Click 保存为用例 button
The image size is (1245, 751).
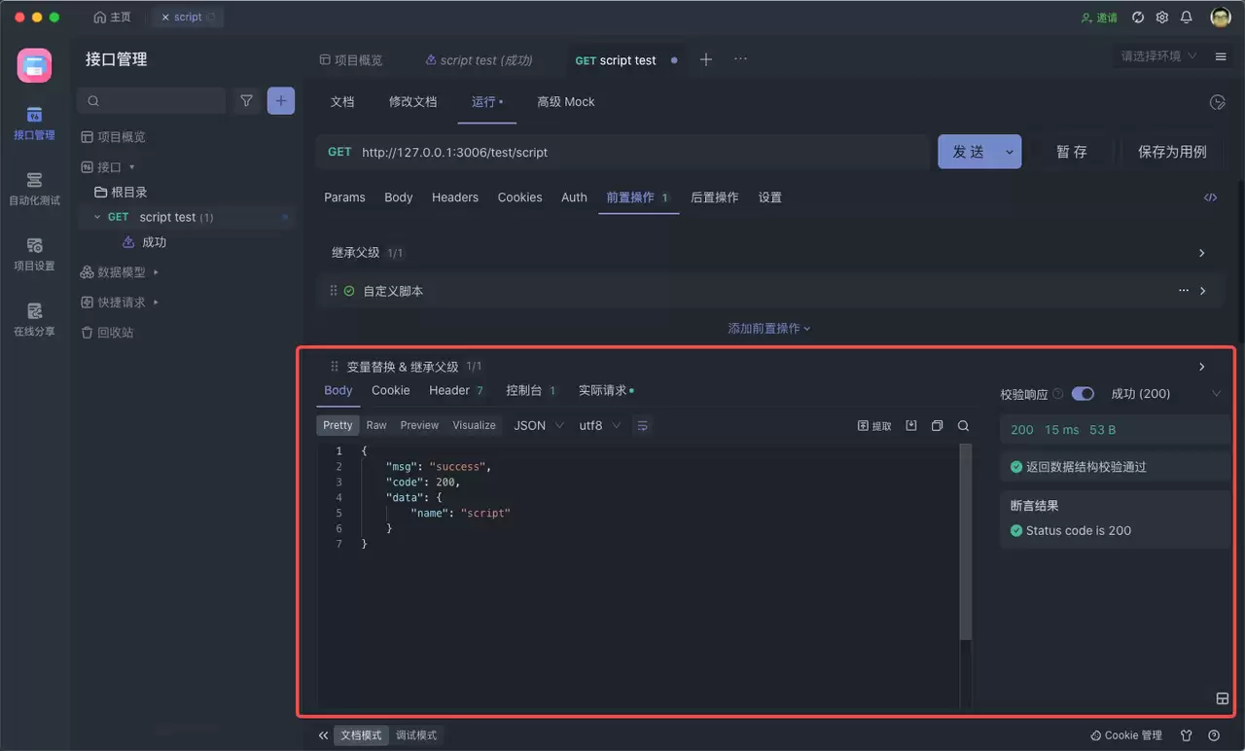click(1172, 152)
